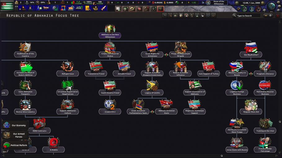Select the Legacy of Colchis focus
Image resolution: width=282 pixels, height=158 pixels.
tap(152, 88)
